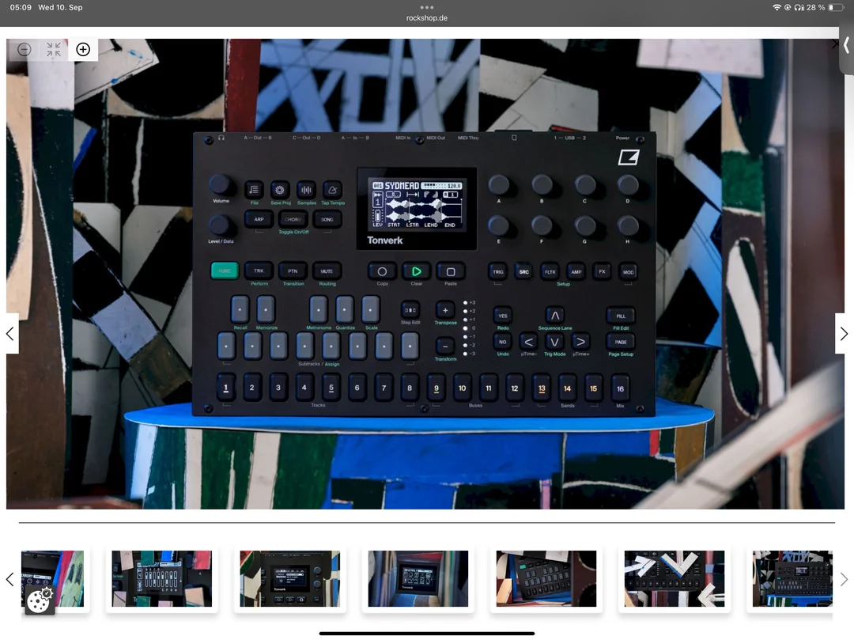Choose the fourth thumbnail of the angled screen

pos(418,579)
